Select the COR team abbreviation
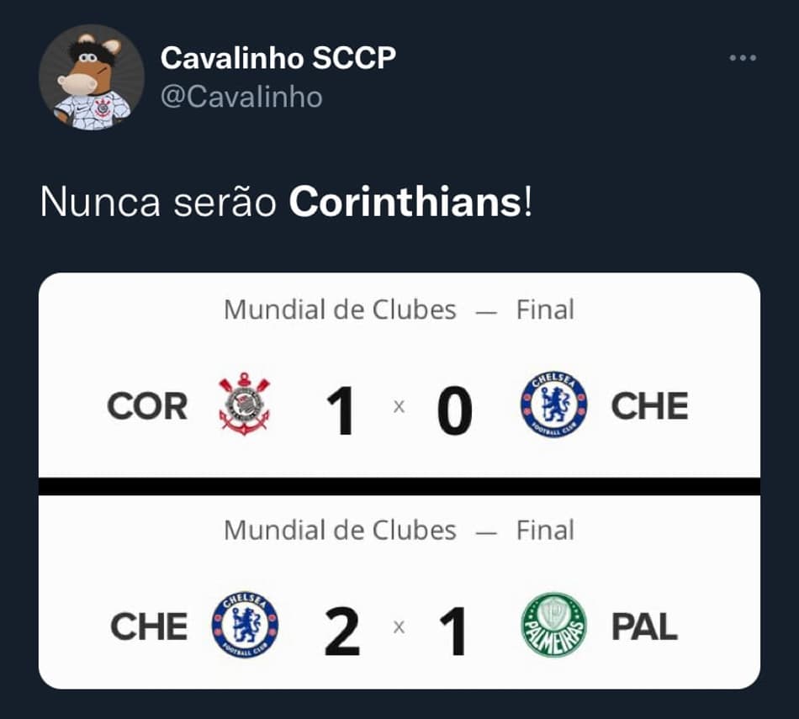Viewport: 799px width, 719px height. [147, 407]
